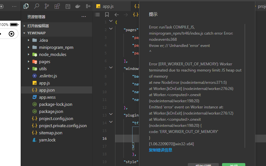Screen dimensions: 266x166
Task: Open the Search magnifier icon
Action: pos(37,6)
